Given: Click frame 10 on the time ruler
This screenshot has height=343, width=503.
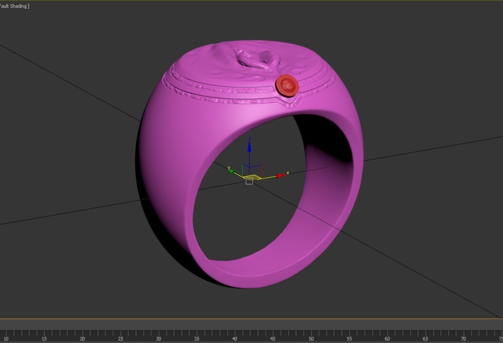Looking at the screenshot, I should click(x=6, y=339).
